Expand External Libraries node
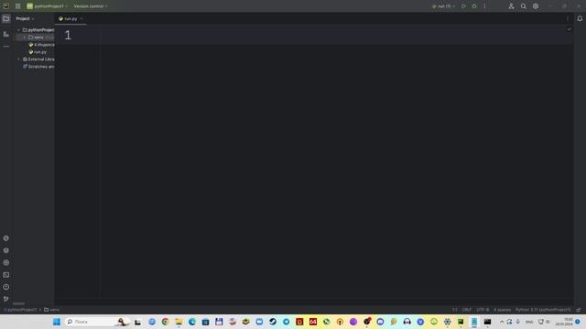The width and height of the screenshot is (586, 329). [x=18, y=59]
